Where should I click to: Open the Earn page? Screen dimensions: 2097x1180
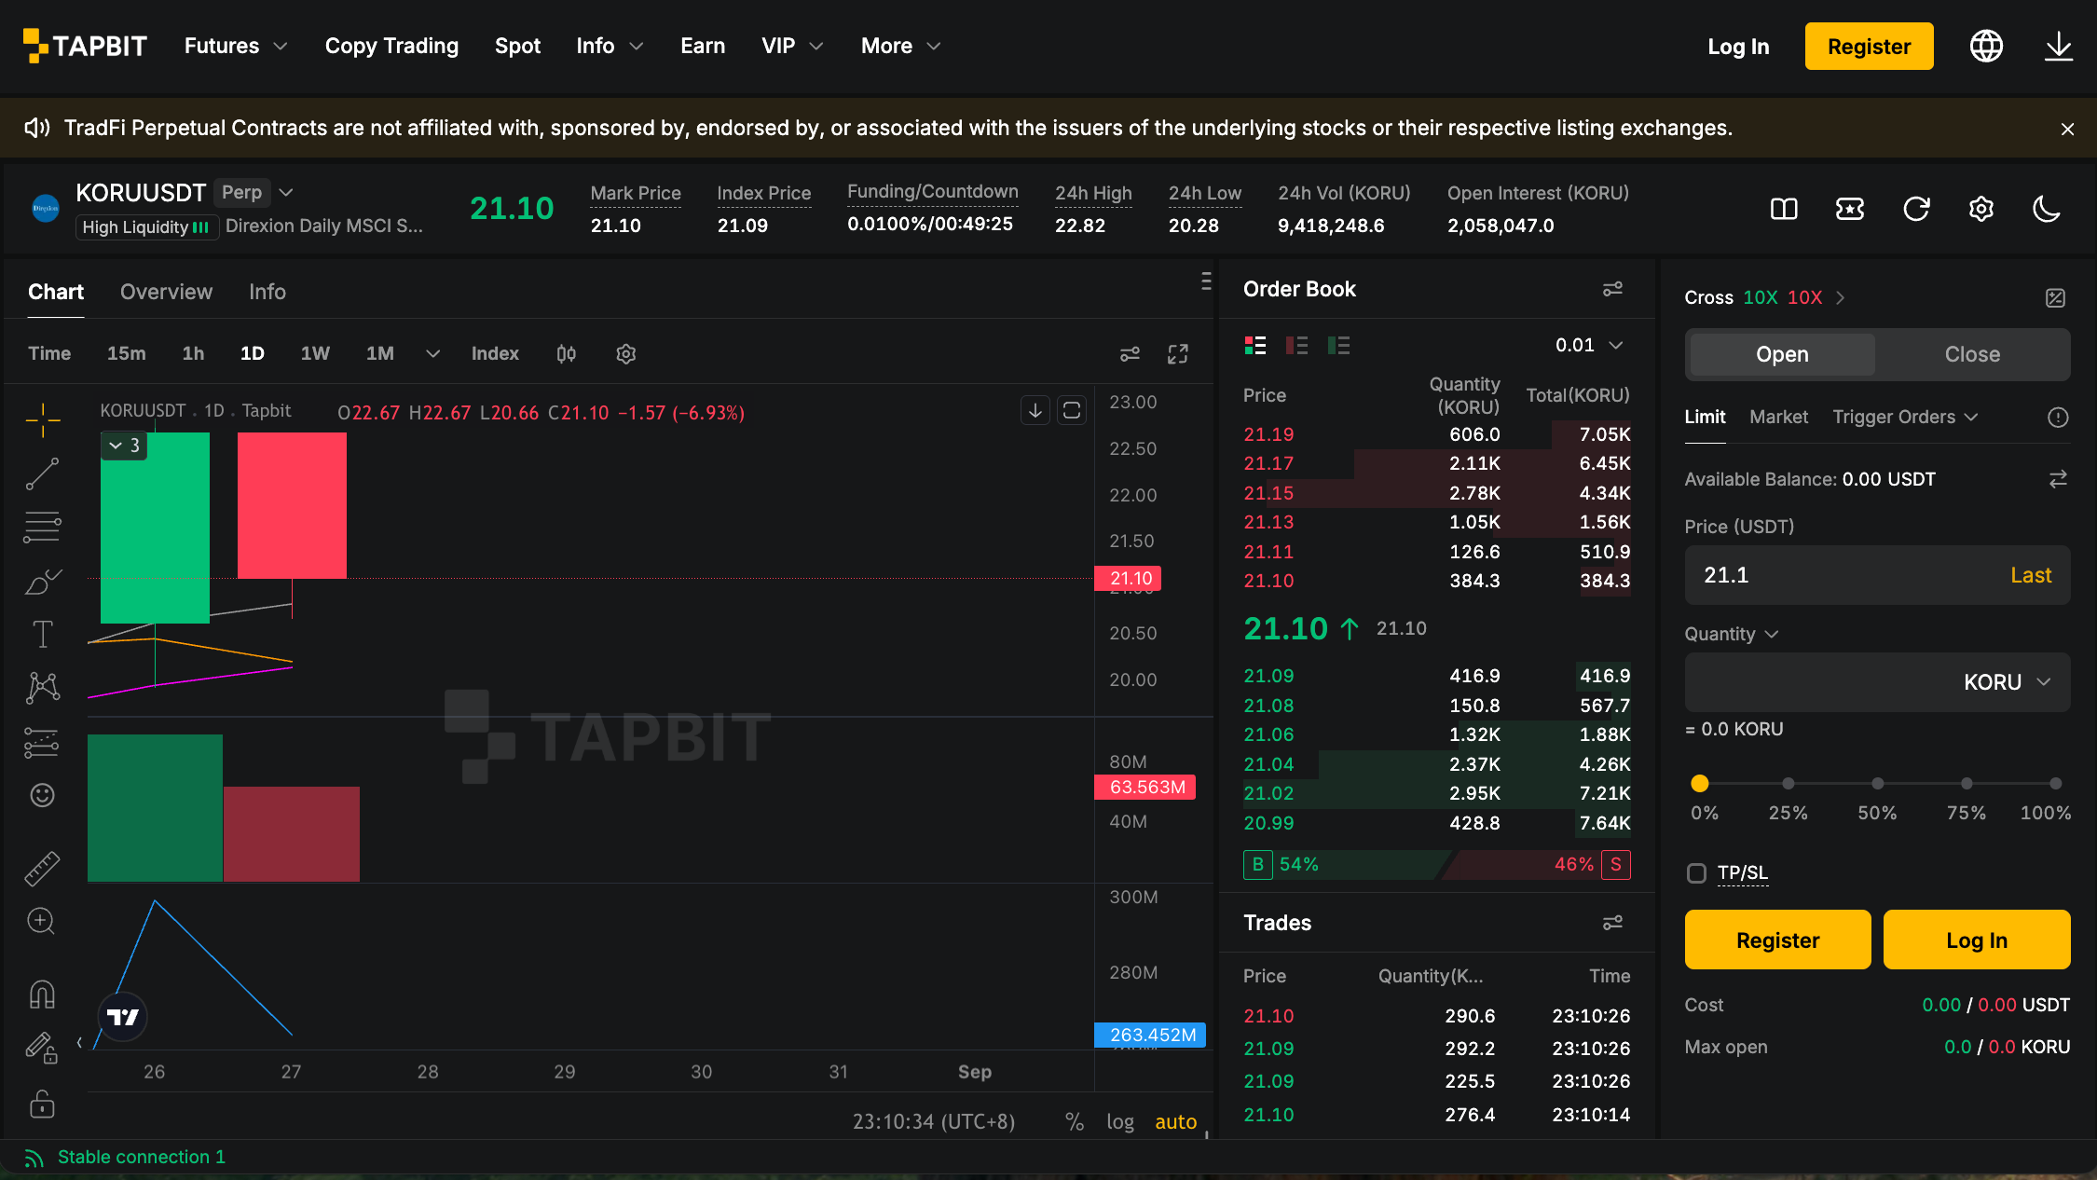[x=703, y=46]
